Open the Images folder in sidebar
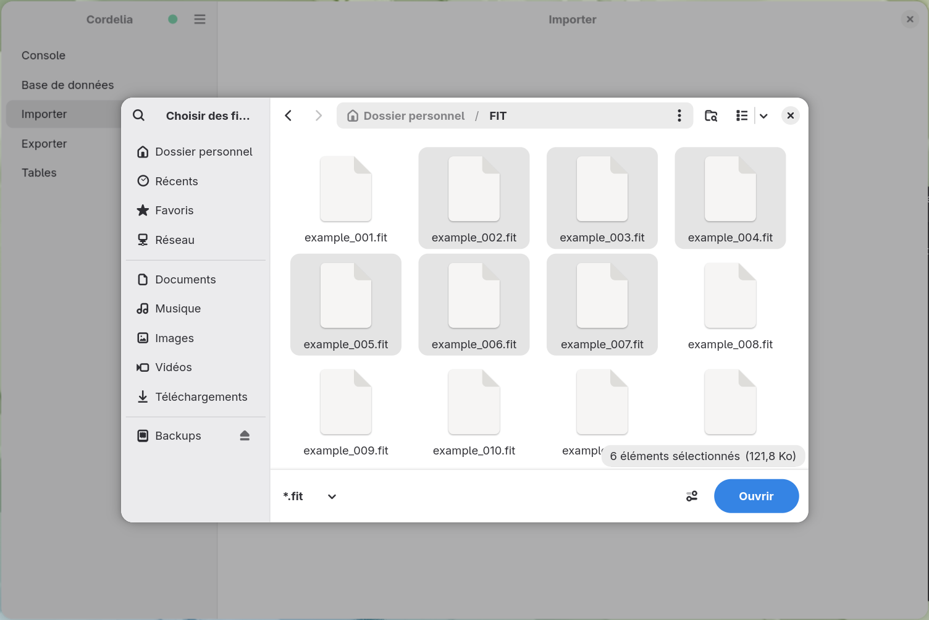 pyautogui.click(x=196, y=338)
